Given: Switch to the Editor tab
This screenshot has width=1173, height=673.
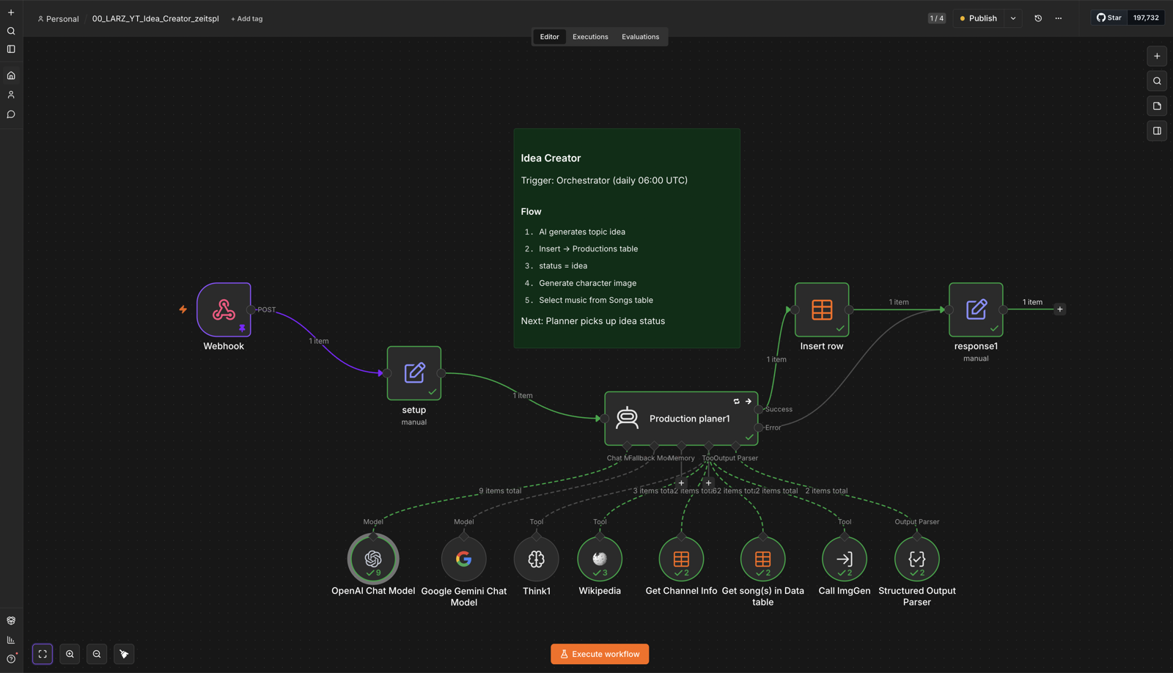Looking at the screenshot, I should tap(549, 37).
